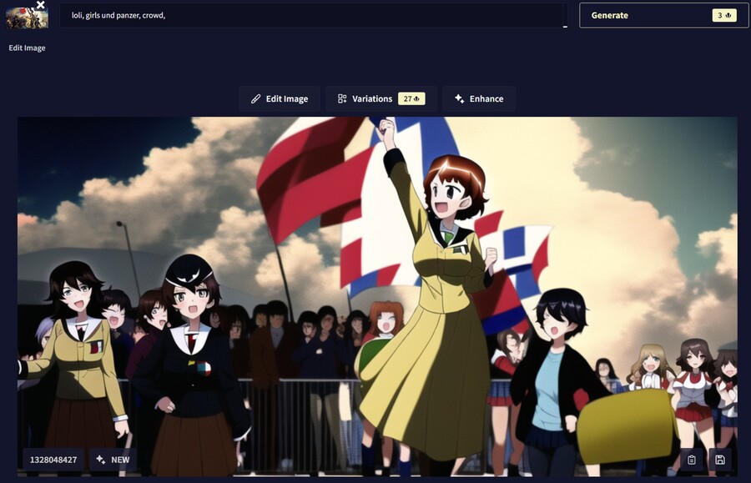The image size is (751, 483).
Task: Click the Variations grid icon
Action: click(x=342, y=98)
